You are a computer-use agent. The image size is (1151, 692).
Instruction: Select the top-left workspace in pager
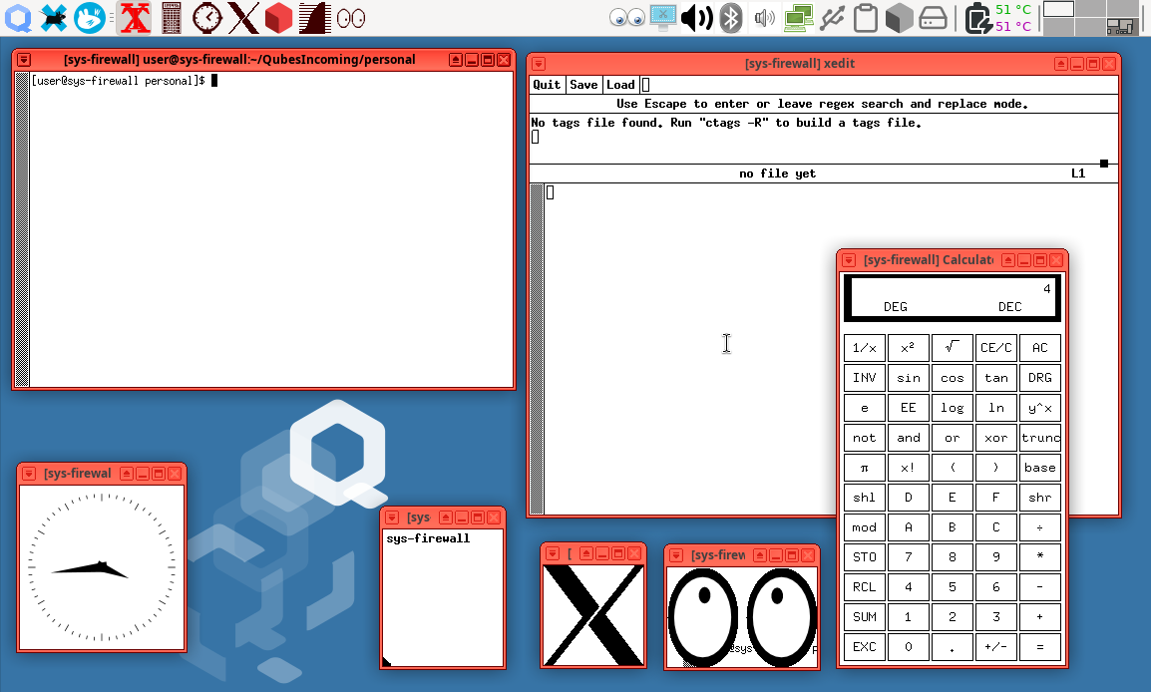pyautogui.click(x=1058, y=9)
